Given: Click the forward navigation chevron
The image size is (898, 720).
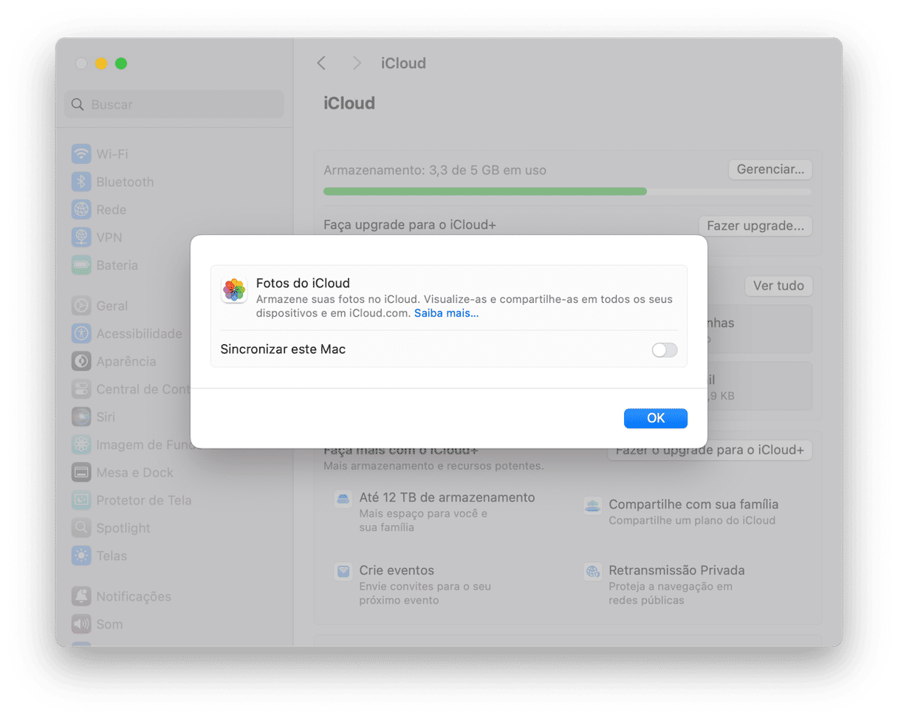Looking at the screenshot, I should click(x=357, y=64).
